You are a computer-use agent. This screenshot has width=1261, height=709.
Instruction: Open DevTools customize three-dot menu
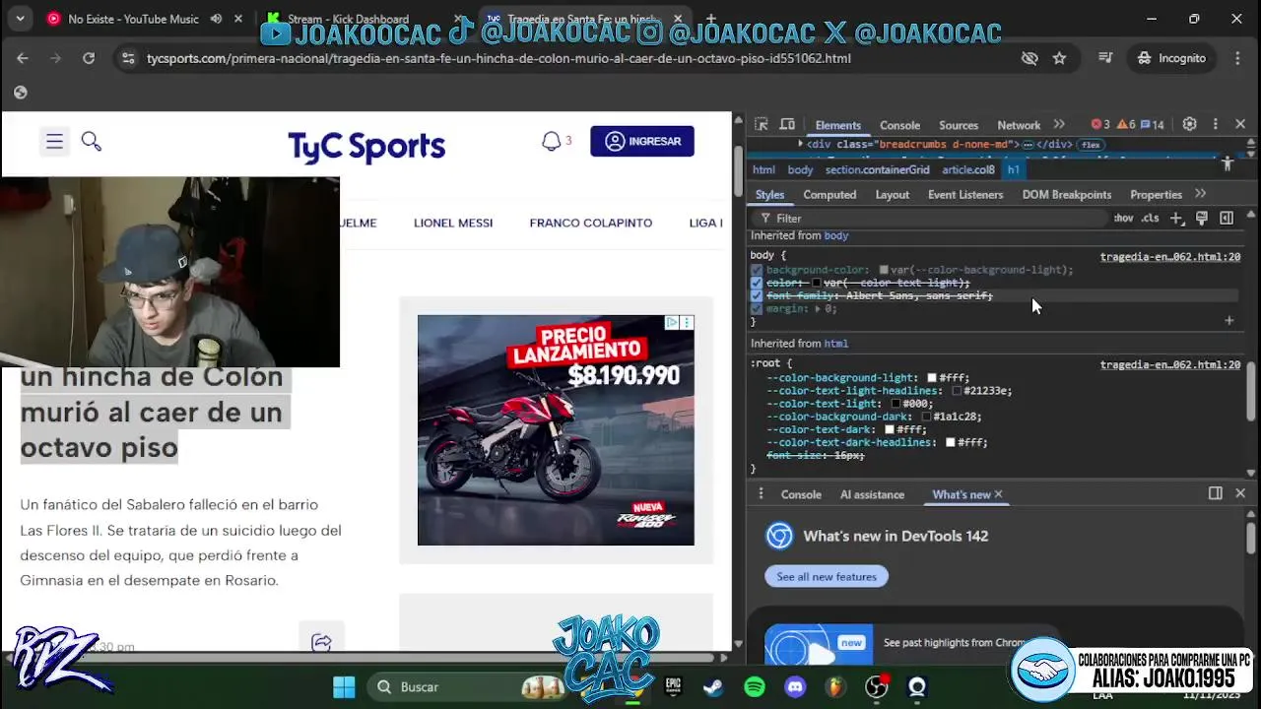(1215, 124)
